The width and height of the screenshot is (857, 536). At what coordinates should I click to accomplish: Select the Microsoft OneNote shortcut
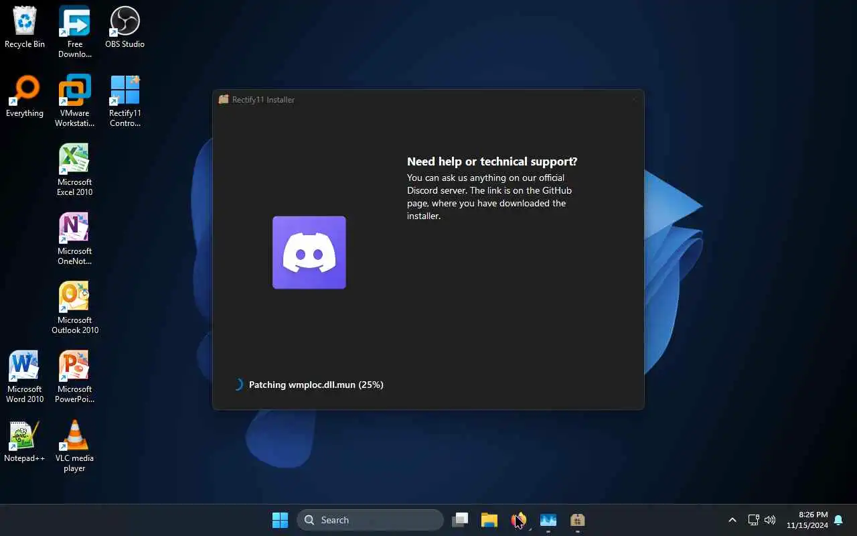pos(74,239)
